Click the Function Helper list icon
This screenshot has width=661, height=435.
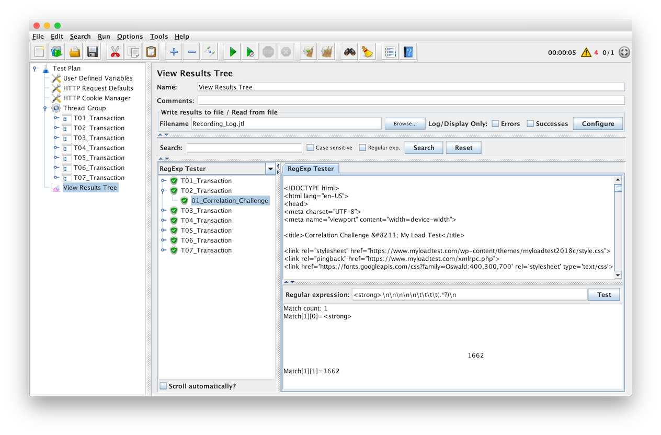click(390, 52)
